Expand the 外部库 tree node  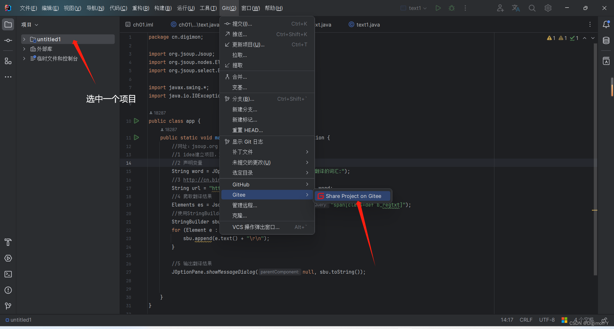coord(25,49)
